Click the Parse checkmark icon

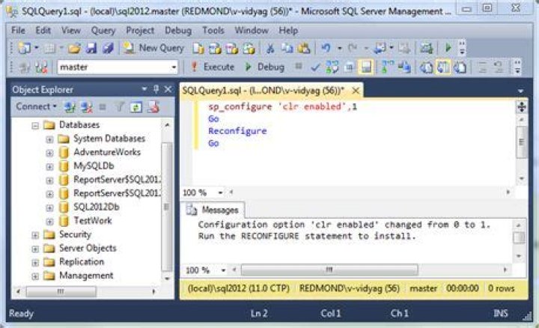point(315,67)
